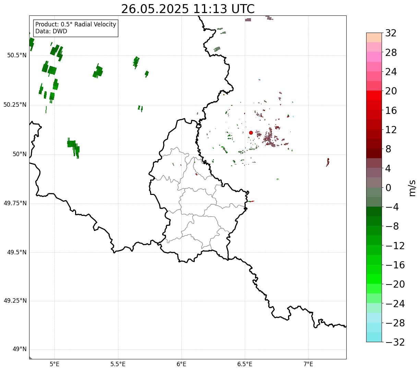Click colorbar tick label −8

tap(392, 227)
